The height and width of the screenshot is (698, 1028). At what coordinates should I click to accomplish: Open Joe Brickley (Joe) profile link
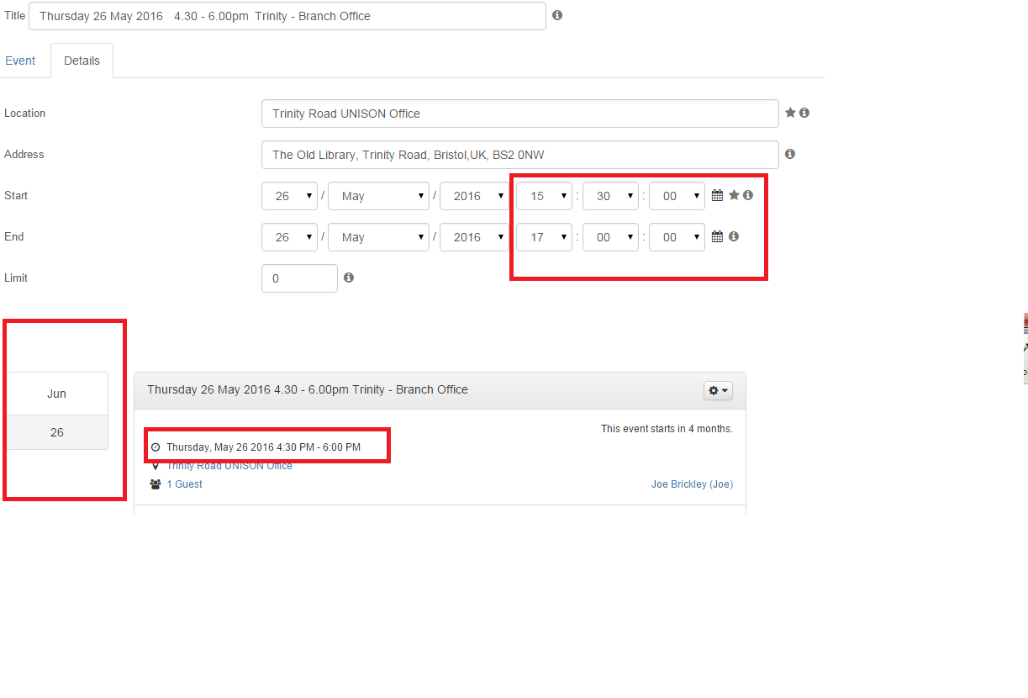[692, 484]
